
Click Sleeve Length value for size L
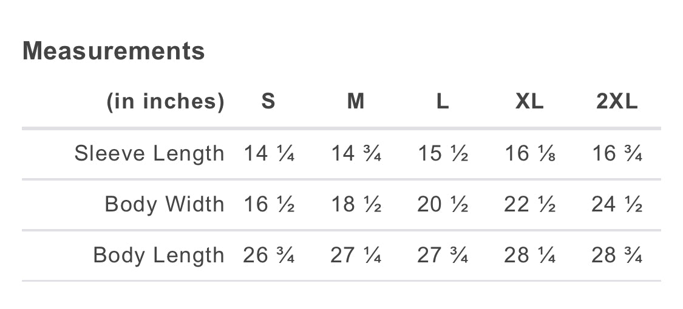[443, 154]
